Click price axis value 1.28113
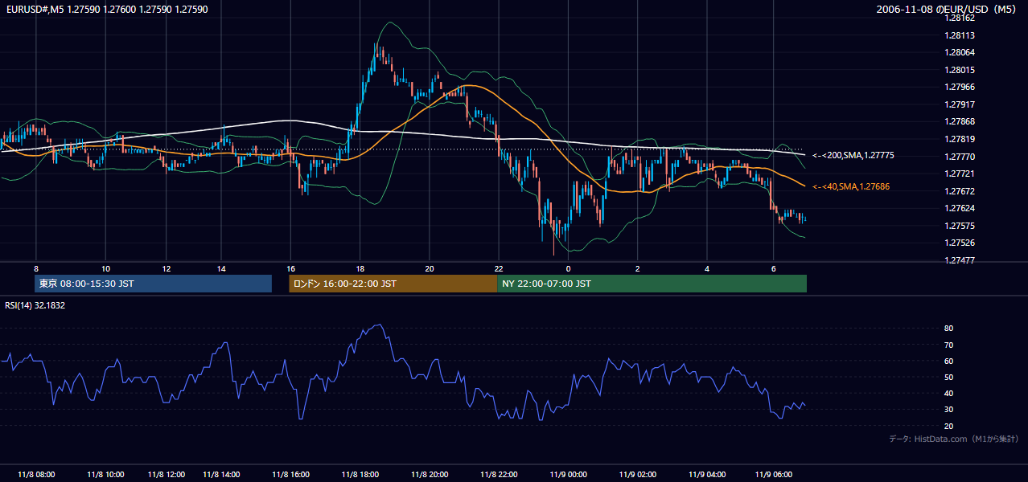The image size is (1028, 482). [960, 35]
